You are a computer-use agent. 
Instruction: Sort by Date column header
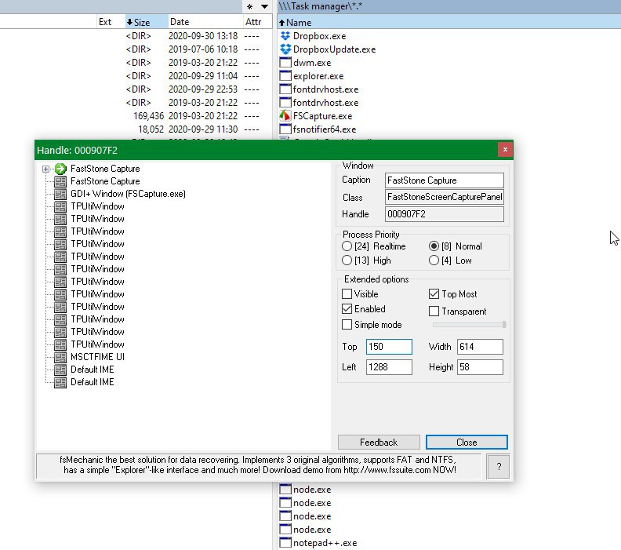tap(205, 22)
